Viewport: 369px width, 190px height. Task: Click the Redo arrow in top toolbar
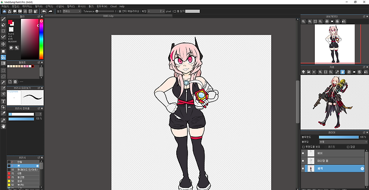(x=51, y=11)
